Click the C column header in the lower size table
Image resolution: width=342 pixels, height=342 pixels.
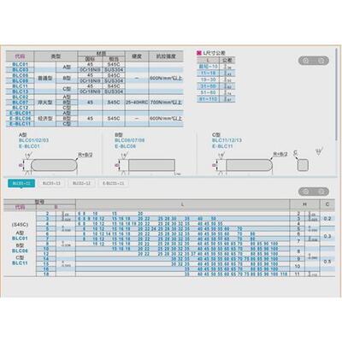tap(327, 204)
